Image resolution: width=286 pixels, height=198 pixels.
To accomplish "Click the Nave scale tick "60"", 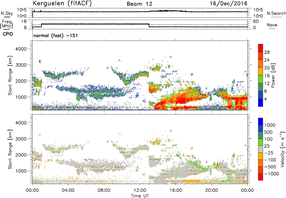I will [256, 21].
